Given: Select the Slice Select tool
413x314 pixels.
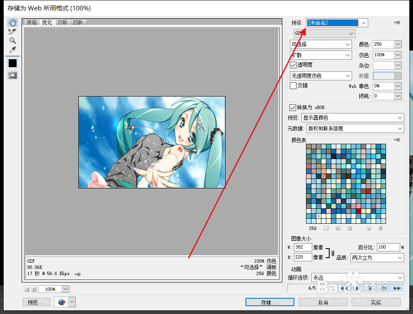Looking at the screenshot, I should point(12,31).
